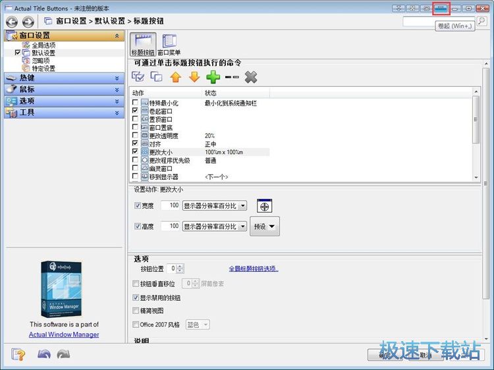The height and width of the screenshot is (370, 494).
Task: Click the window-finder crosshair target icon
Action: (x=264, y=206)
